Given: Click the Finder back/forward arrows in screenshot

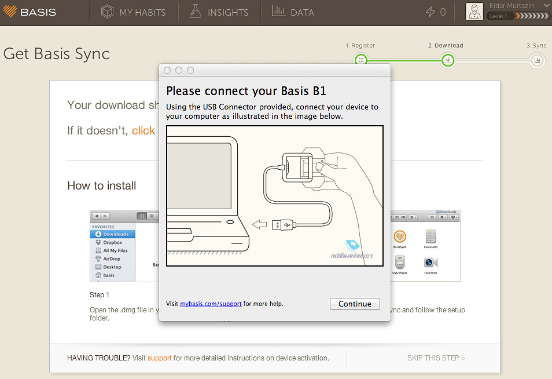Looking at the screenshot, I should pos(101,216).
